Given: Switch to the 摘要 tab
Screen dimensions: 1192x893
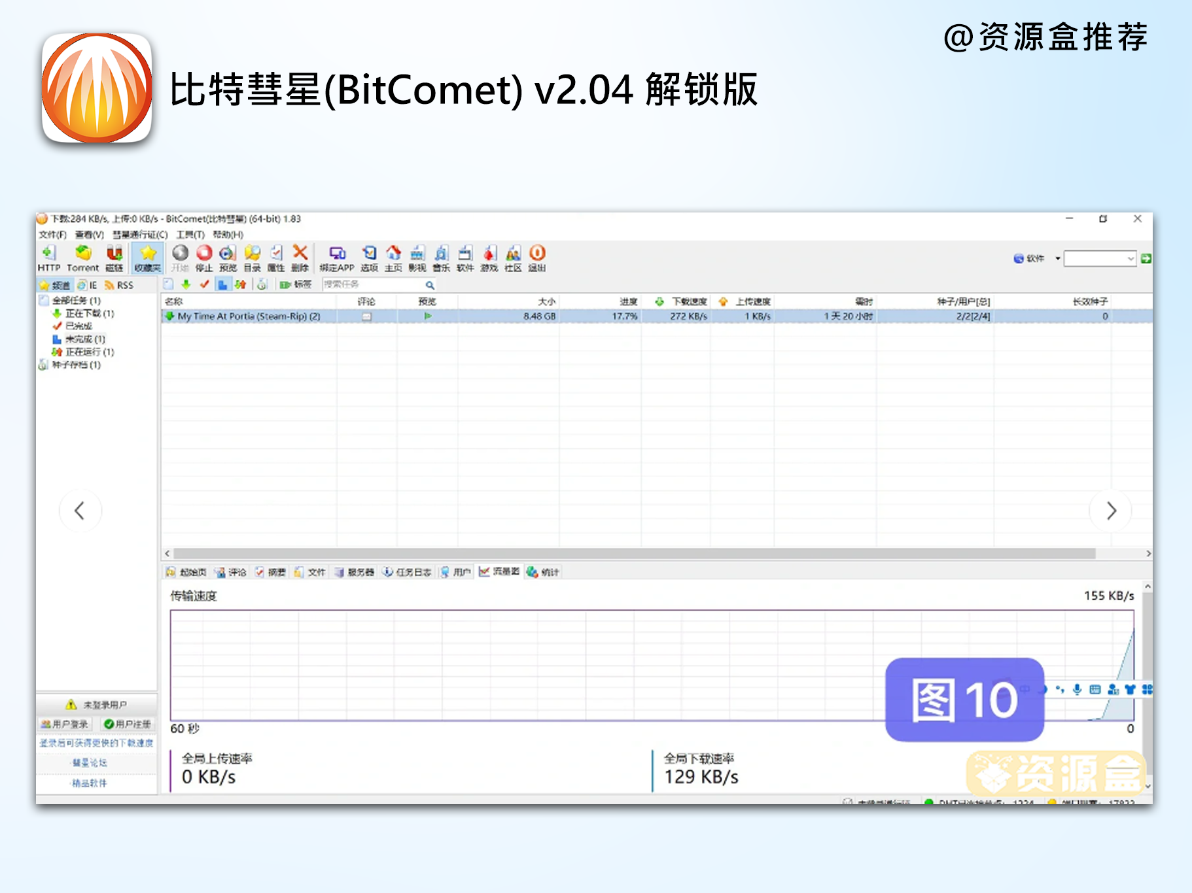Looking at the screenshot, I should click(270, 572).
